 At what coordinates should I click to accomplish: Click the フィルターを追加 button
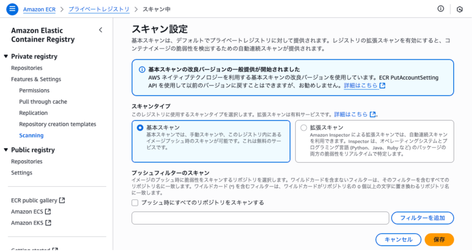coord(422,218)
